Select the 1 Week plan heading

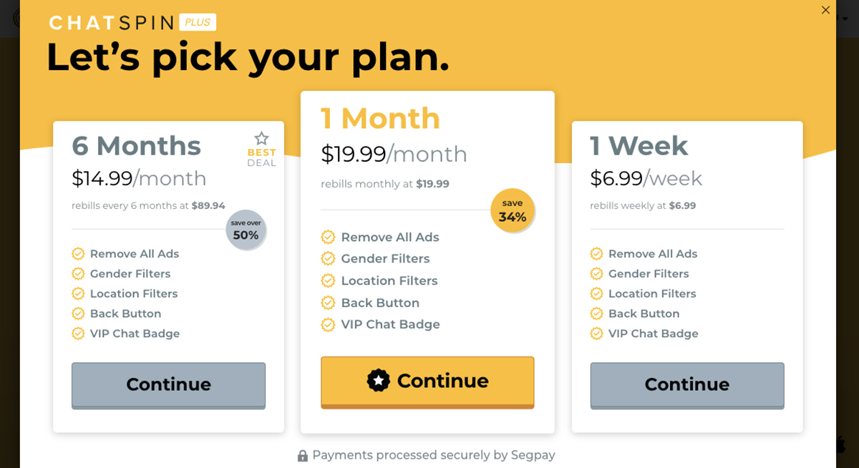pos(639,146)
